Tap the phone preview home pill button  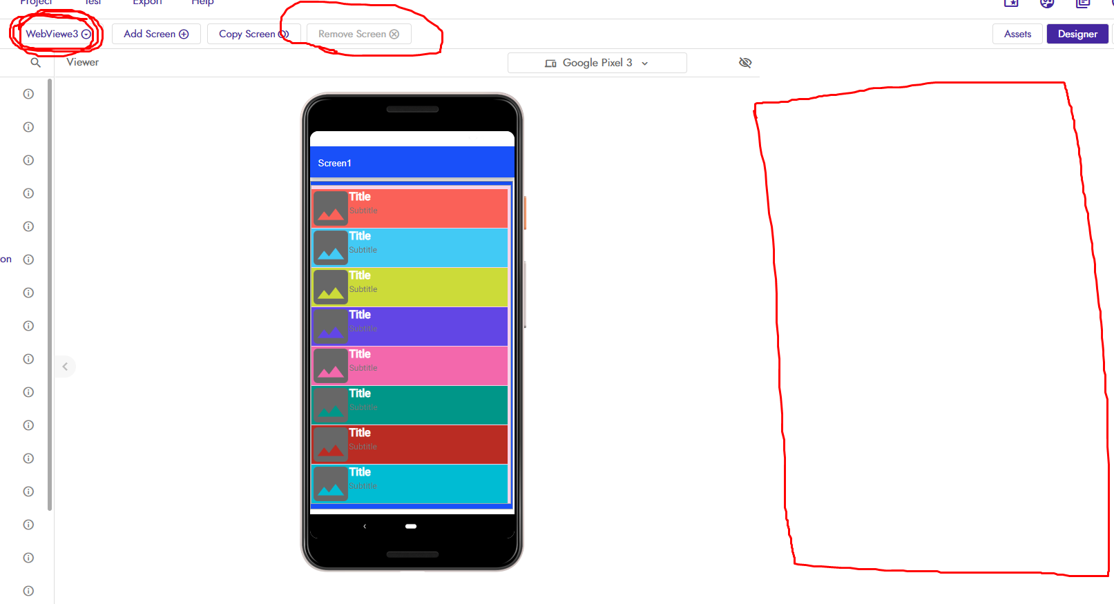411,526
